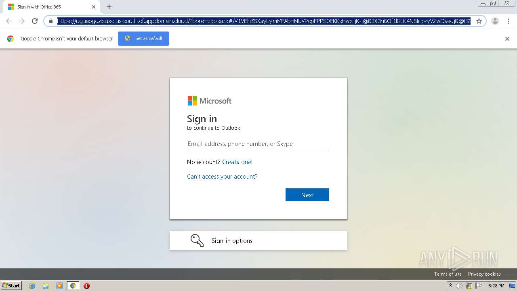The image size is (517, 291).
Task: Click the key icon beside Sign-in options
Action: [197, 240]
